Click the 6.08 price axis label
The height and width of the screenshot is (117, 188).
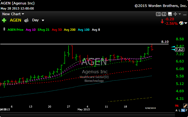pyautogui.click(x=180, y=69)
